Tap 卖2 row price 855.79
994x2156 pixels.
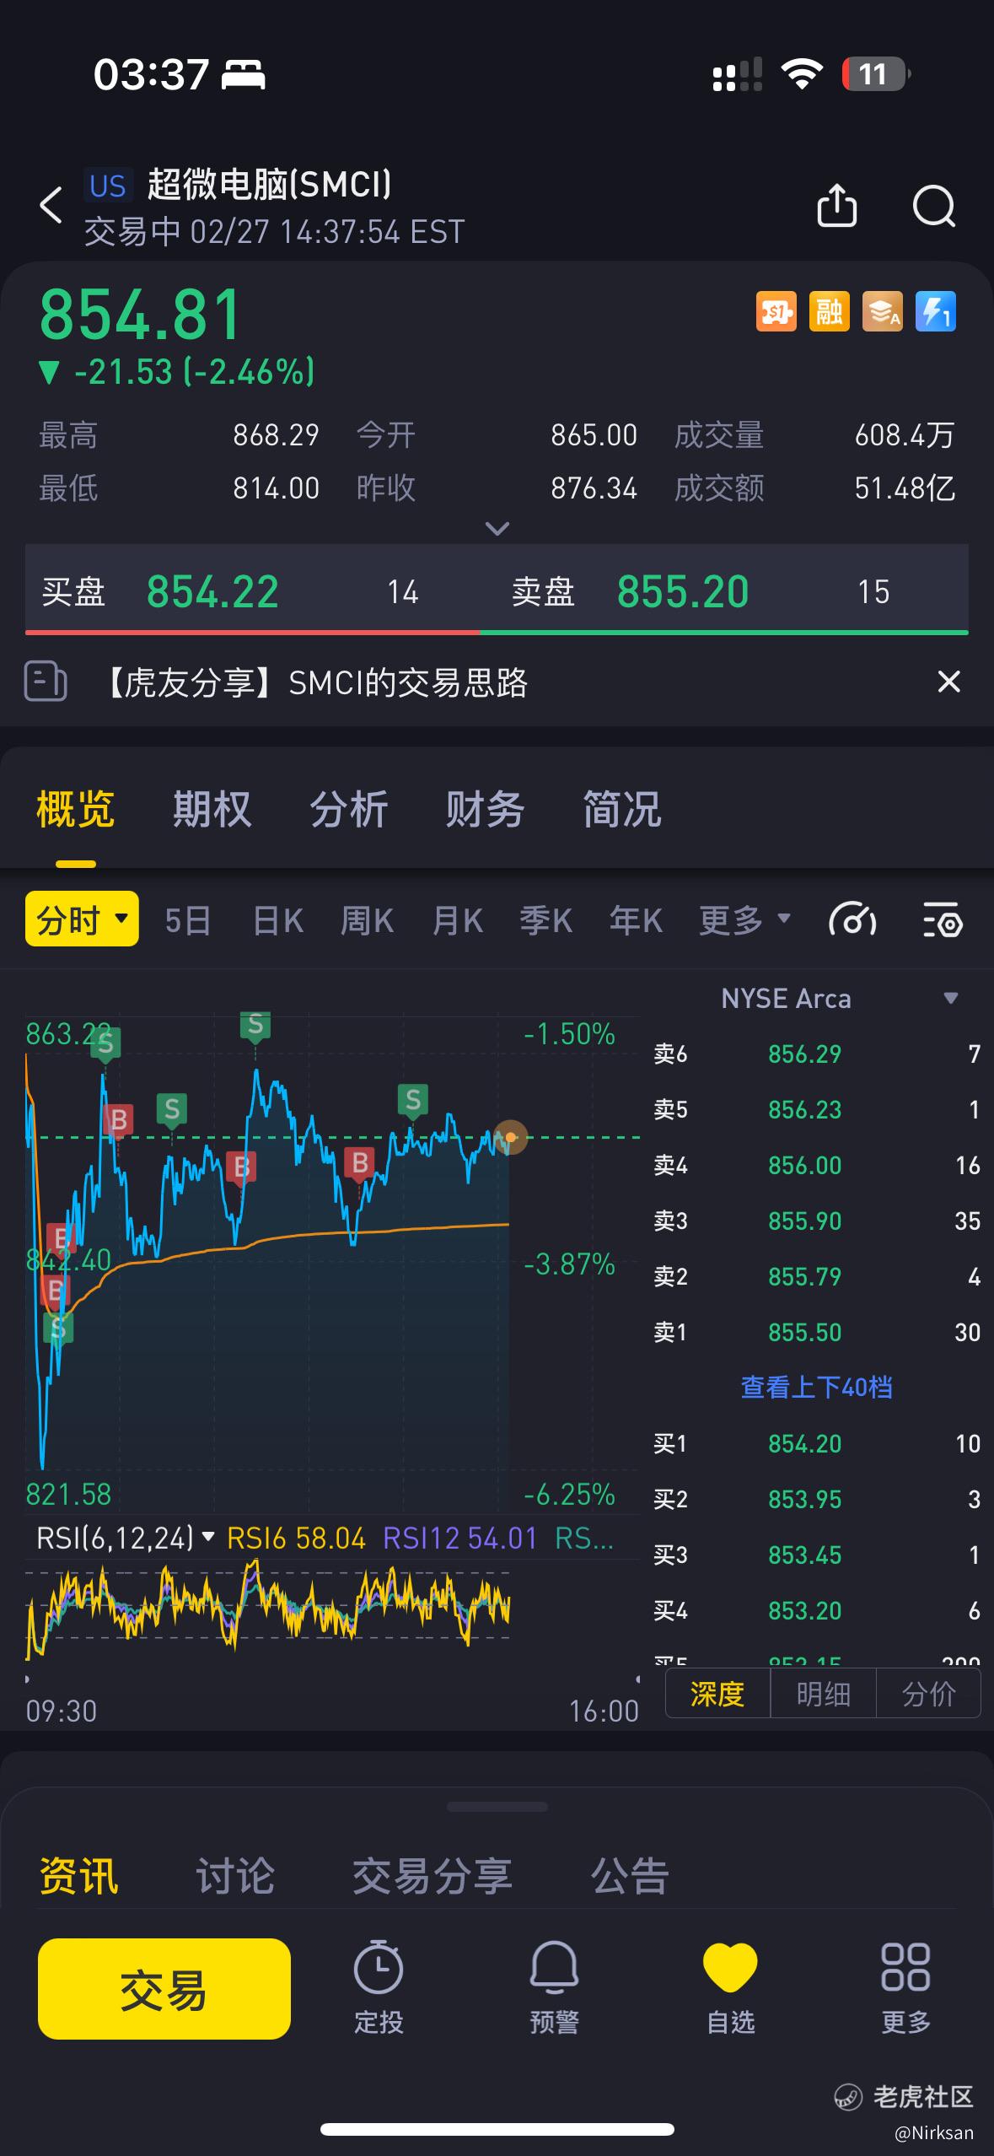805,1276
